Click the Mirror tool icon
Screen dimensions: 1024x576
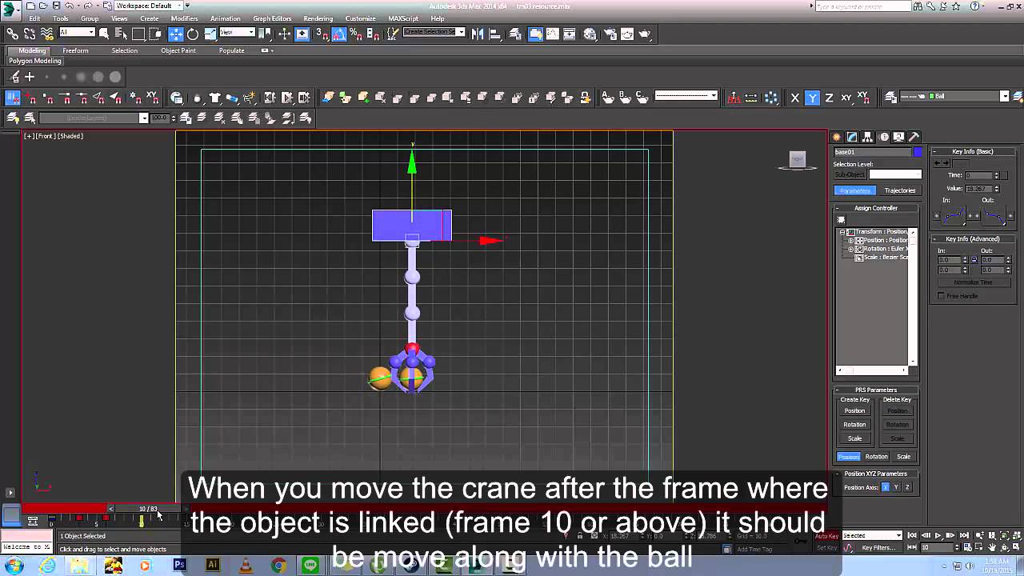pyautogui.click(x=478, y=34)
